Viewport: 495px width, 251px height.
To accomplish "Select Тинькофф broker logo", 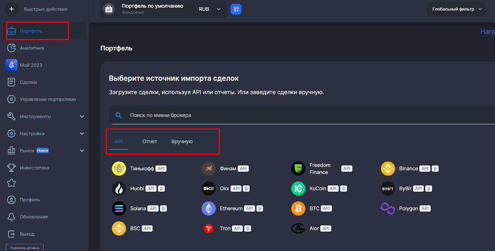I will pyautogui.click(x=119, y=169).
